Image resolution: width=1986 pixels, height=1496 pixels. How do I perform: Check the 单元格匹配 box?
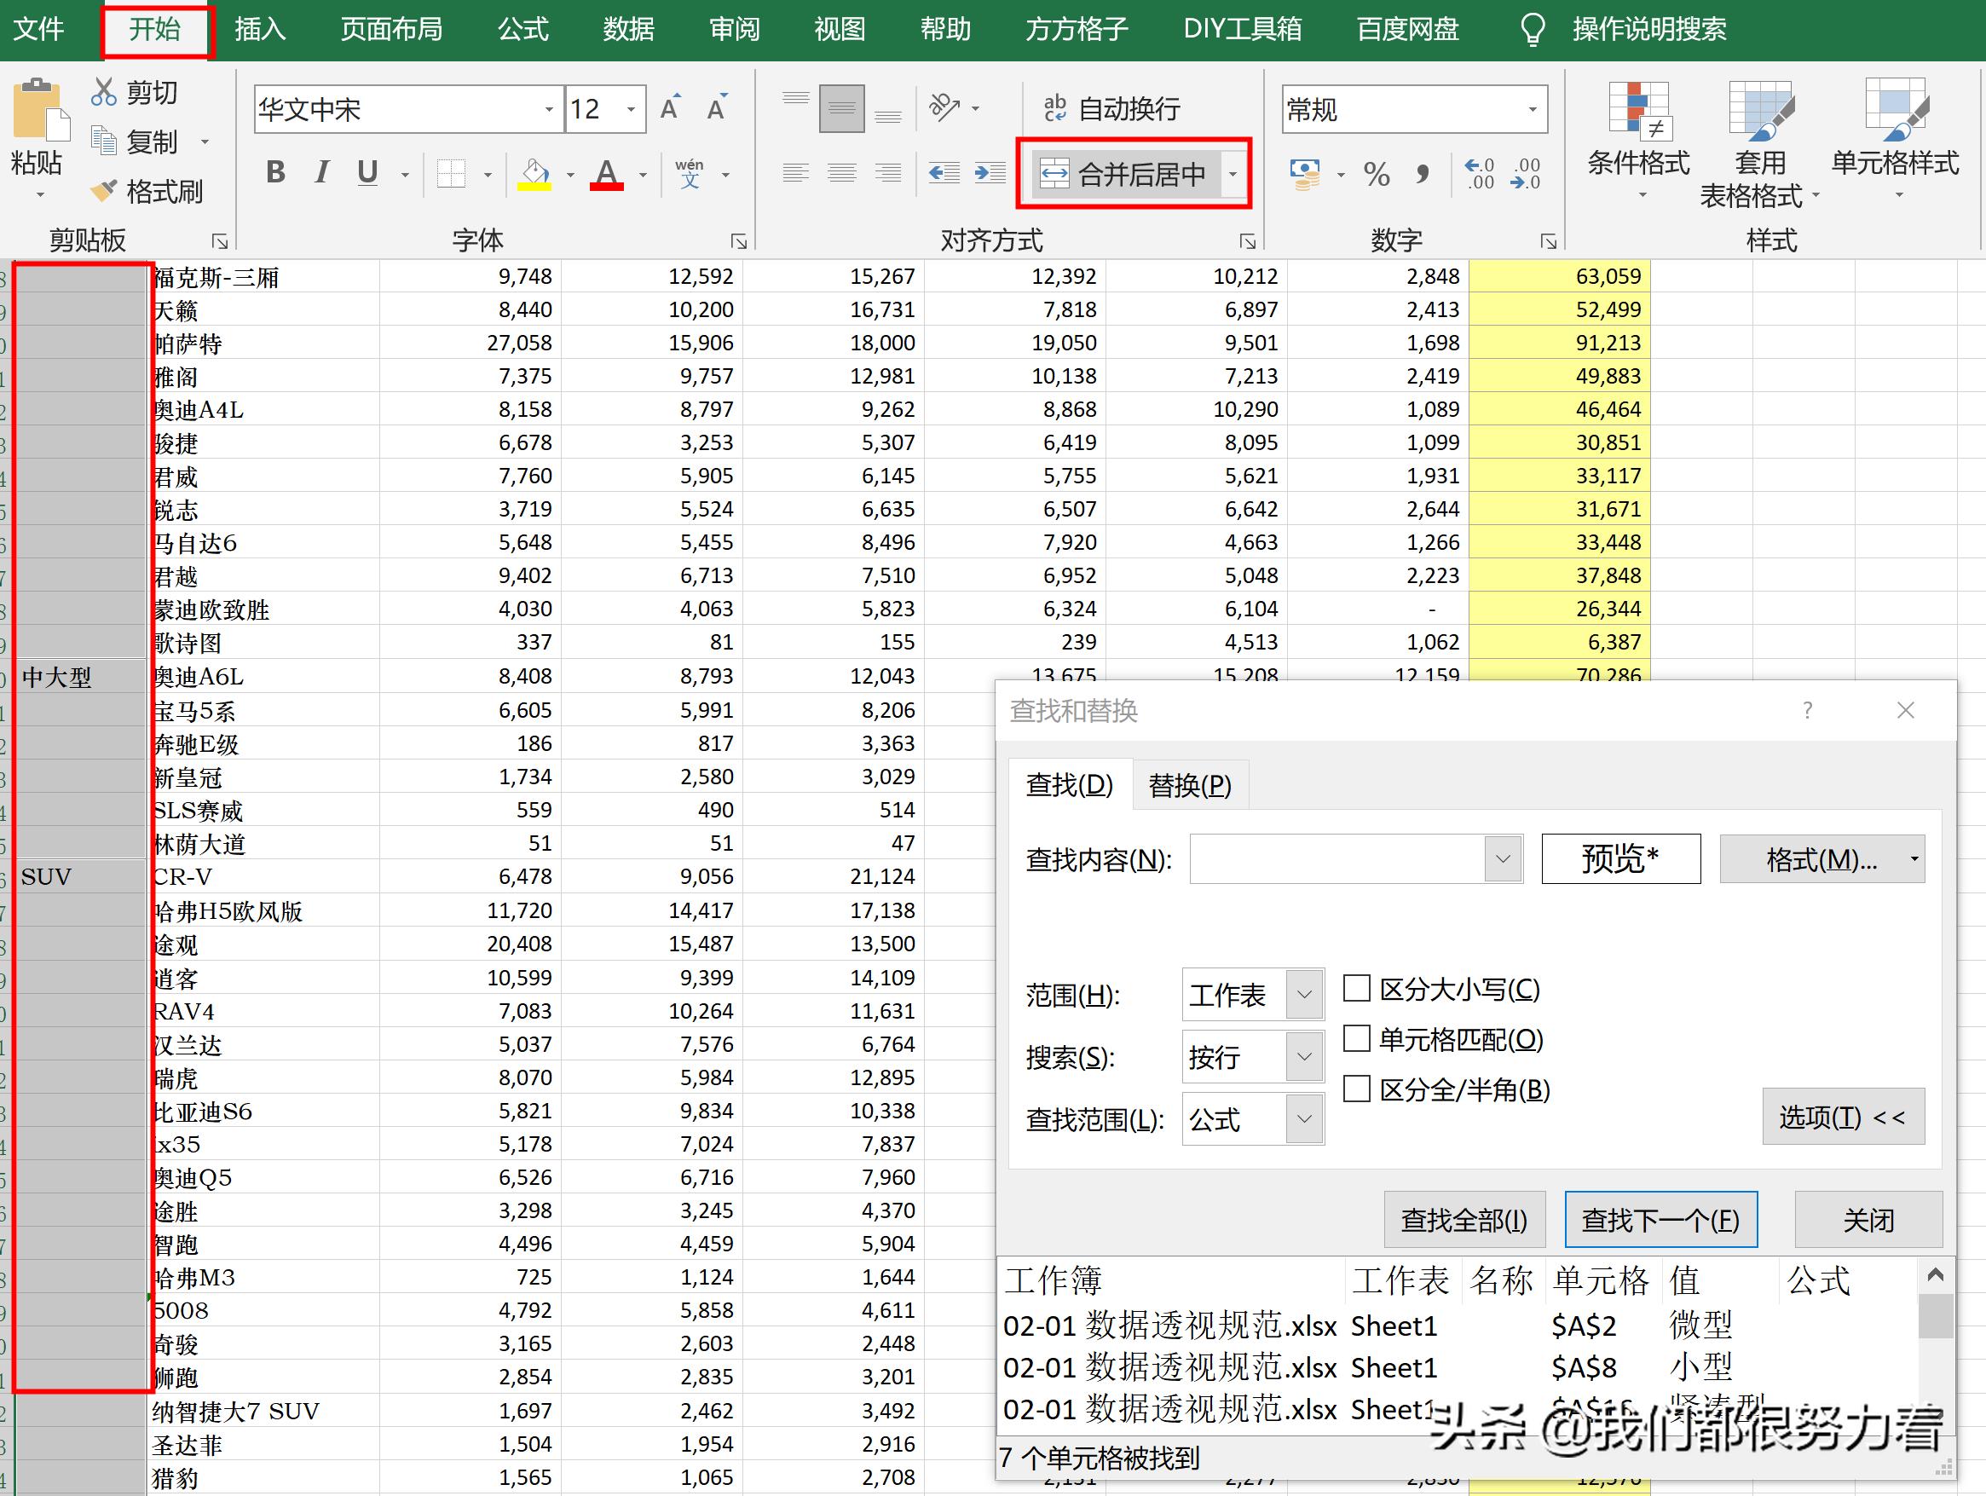(x=1356, y=1039)
